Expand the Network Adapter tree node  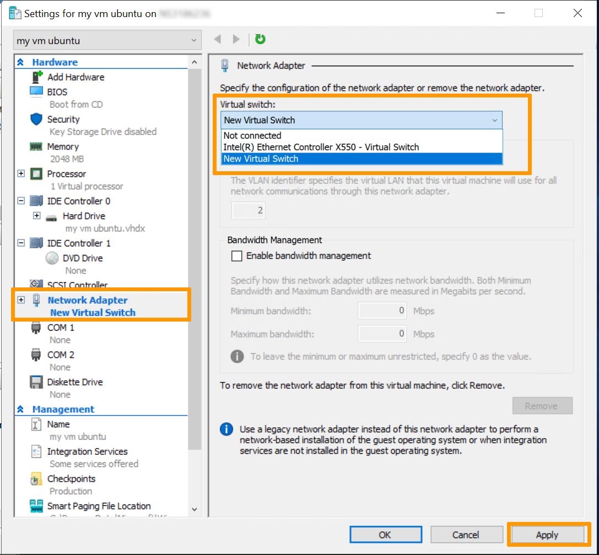click(21, 300)
